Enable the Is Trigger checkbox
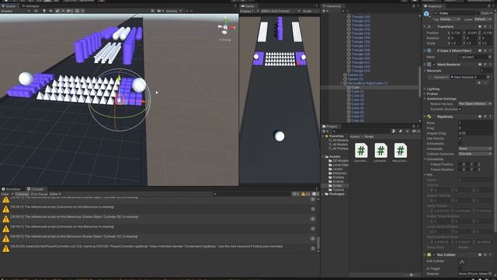This screenshot has height=280, width=497. click(x=461, y=268)
